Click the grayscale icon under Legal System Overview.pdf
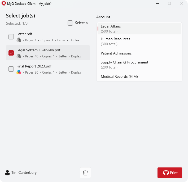This screenshot has width=188, height=182. [19, 56]
